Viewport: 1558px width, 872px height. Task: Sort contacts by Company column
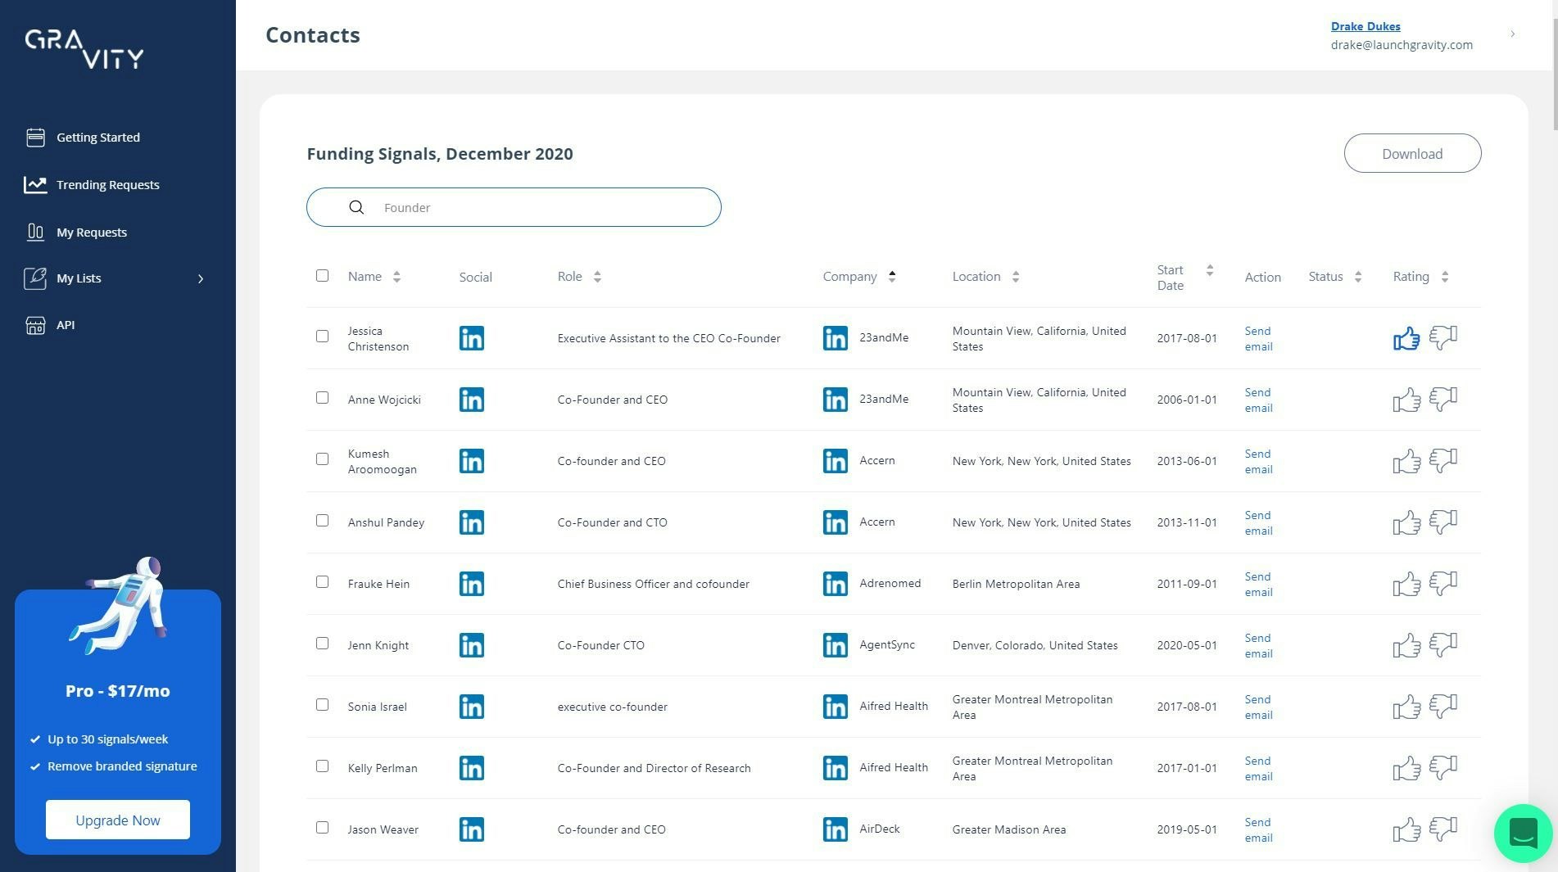(892, 277)
